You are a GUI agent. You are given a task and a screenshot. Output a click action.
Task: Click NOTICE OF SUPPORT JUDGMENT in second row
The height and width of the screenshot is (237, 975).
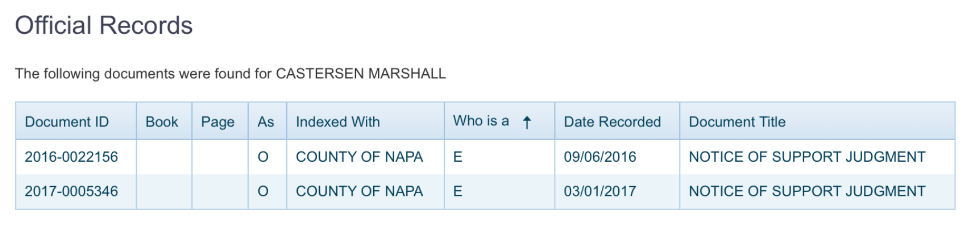[x=807, y=191]
